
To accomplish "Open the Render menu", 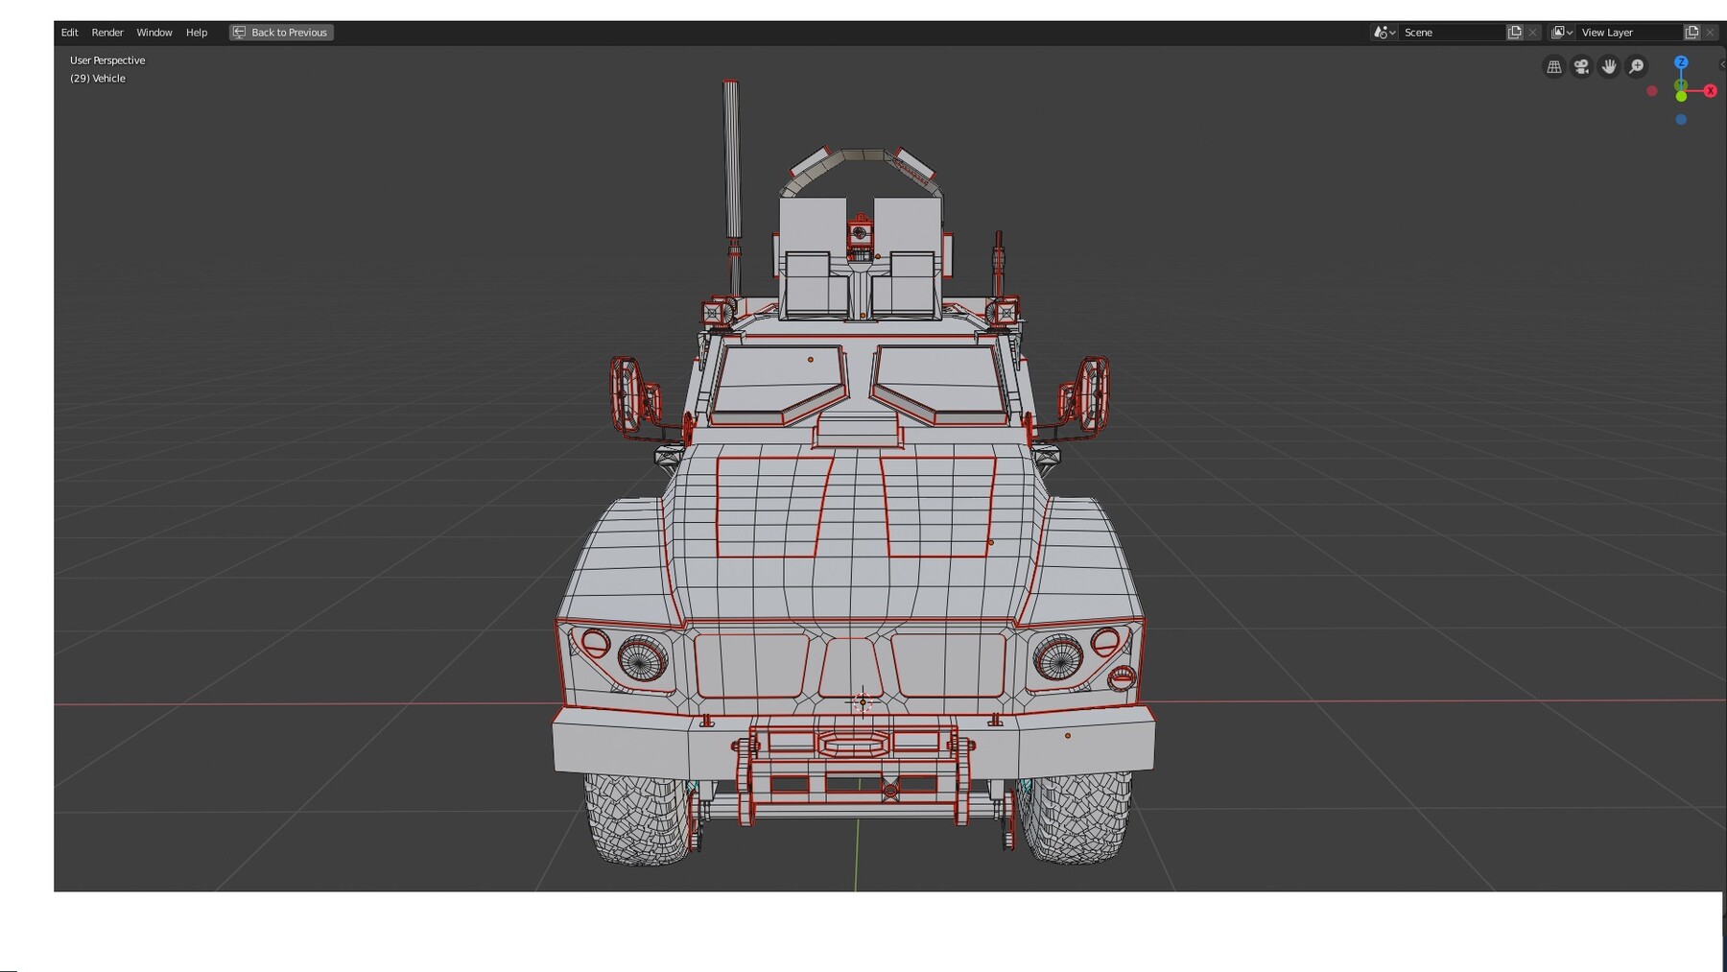I will (x=107, y=32).
